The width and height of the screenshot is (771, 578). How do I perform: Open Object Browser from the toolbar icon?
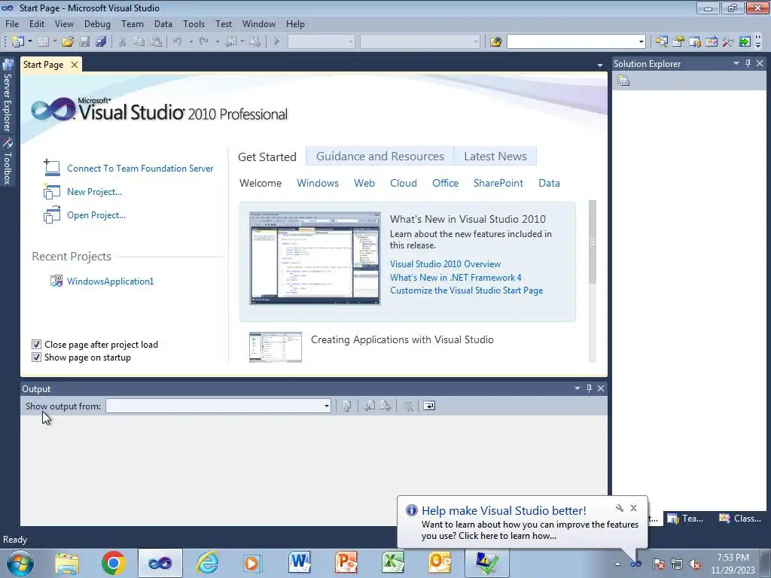[712, 42]
